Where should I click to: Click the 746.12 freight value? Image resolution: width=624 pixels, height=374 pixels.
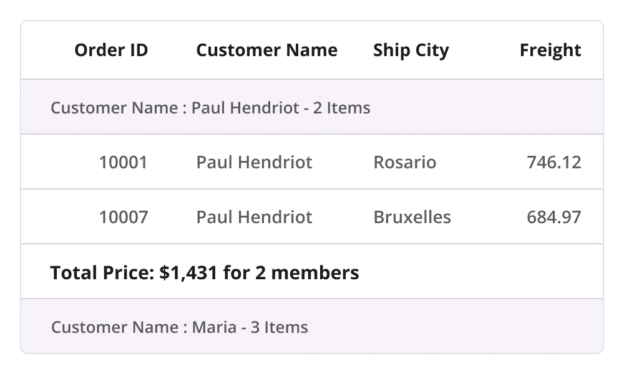tap(553, 163)
